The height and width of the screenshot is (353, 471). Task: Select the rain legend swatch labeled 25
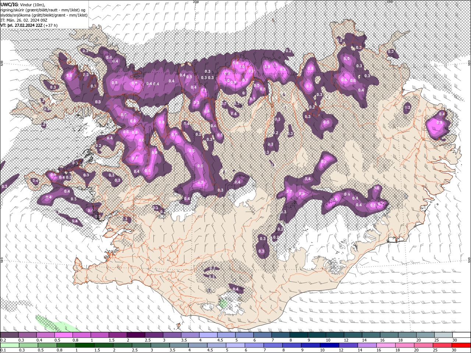pos(442,345)
